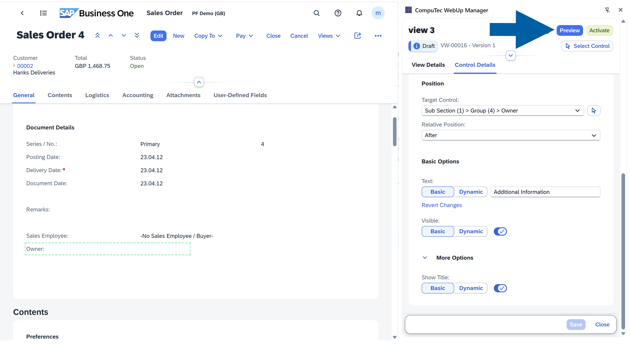This screenshot has height=344, width=630.
Task: Switch to the Attachments tab
Action: [x=183, y=95]
